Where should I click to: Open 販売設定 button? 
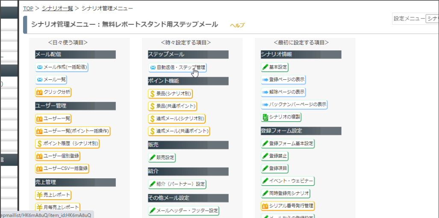162,157
